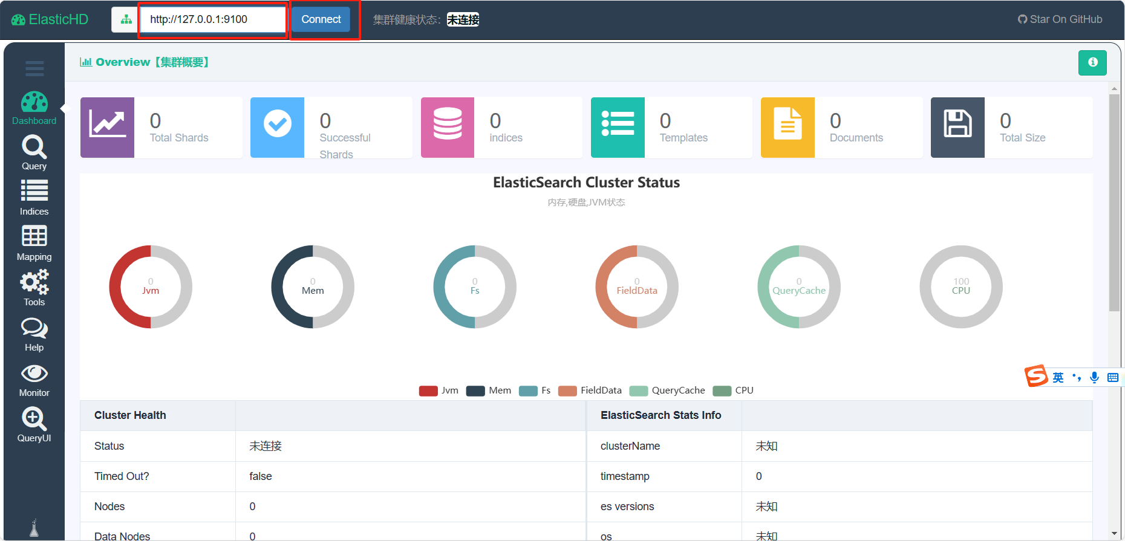Click the Total Shards chart icon
This screenshot has height=541, width=1125.
tap(107, 128)
